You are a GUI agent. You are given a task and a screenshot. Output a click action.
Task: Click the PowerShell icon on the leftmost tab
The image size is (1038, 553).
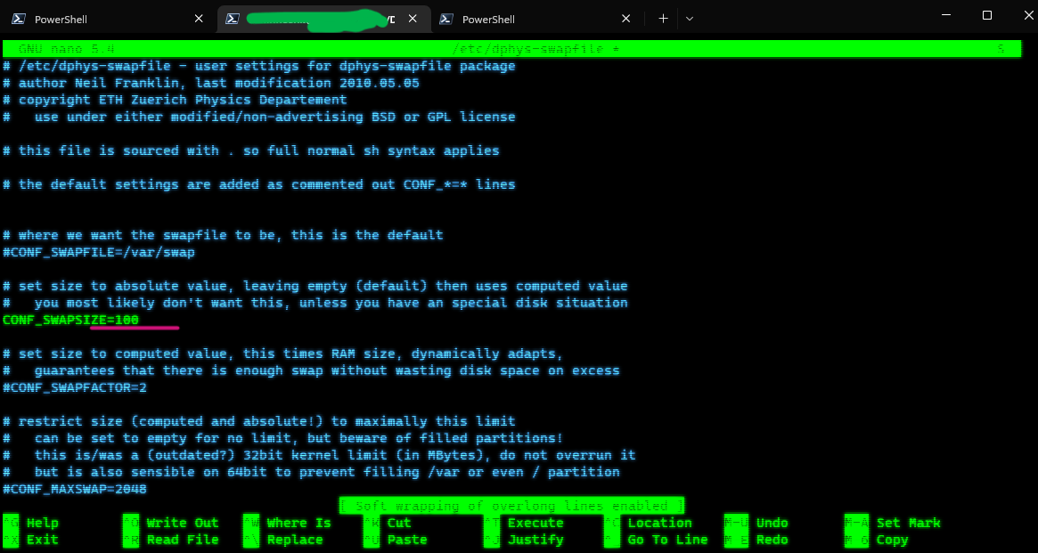(18, 20)
